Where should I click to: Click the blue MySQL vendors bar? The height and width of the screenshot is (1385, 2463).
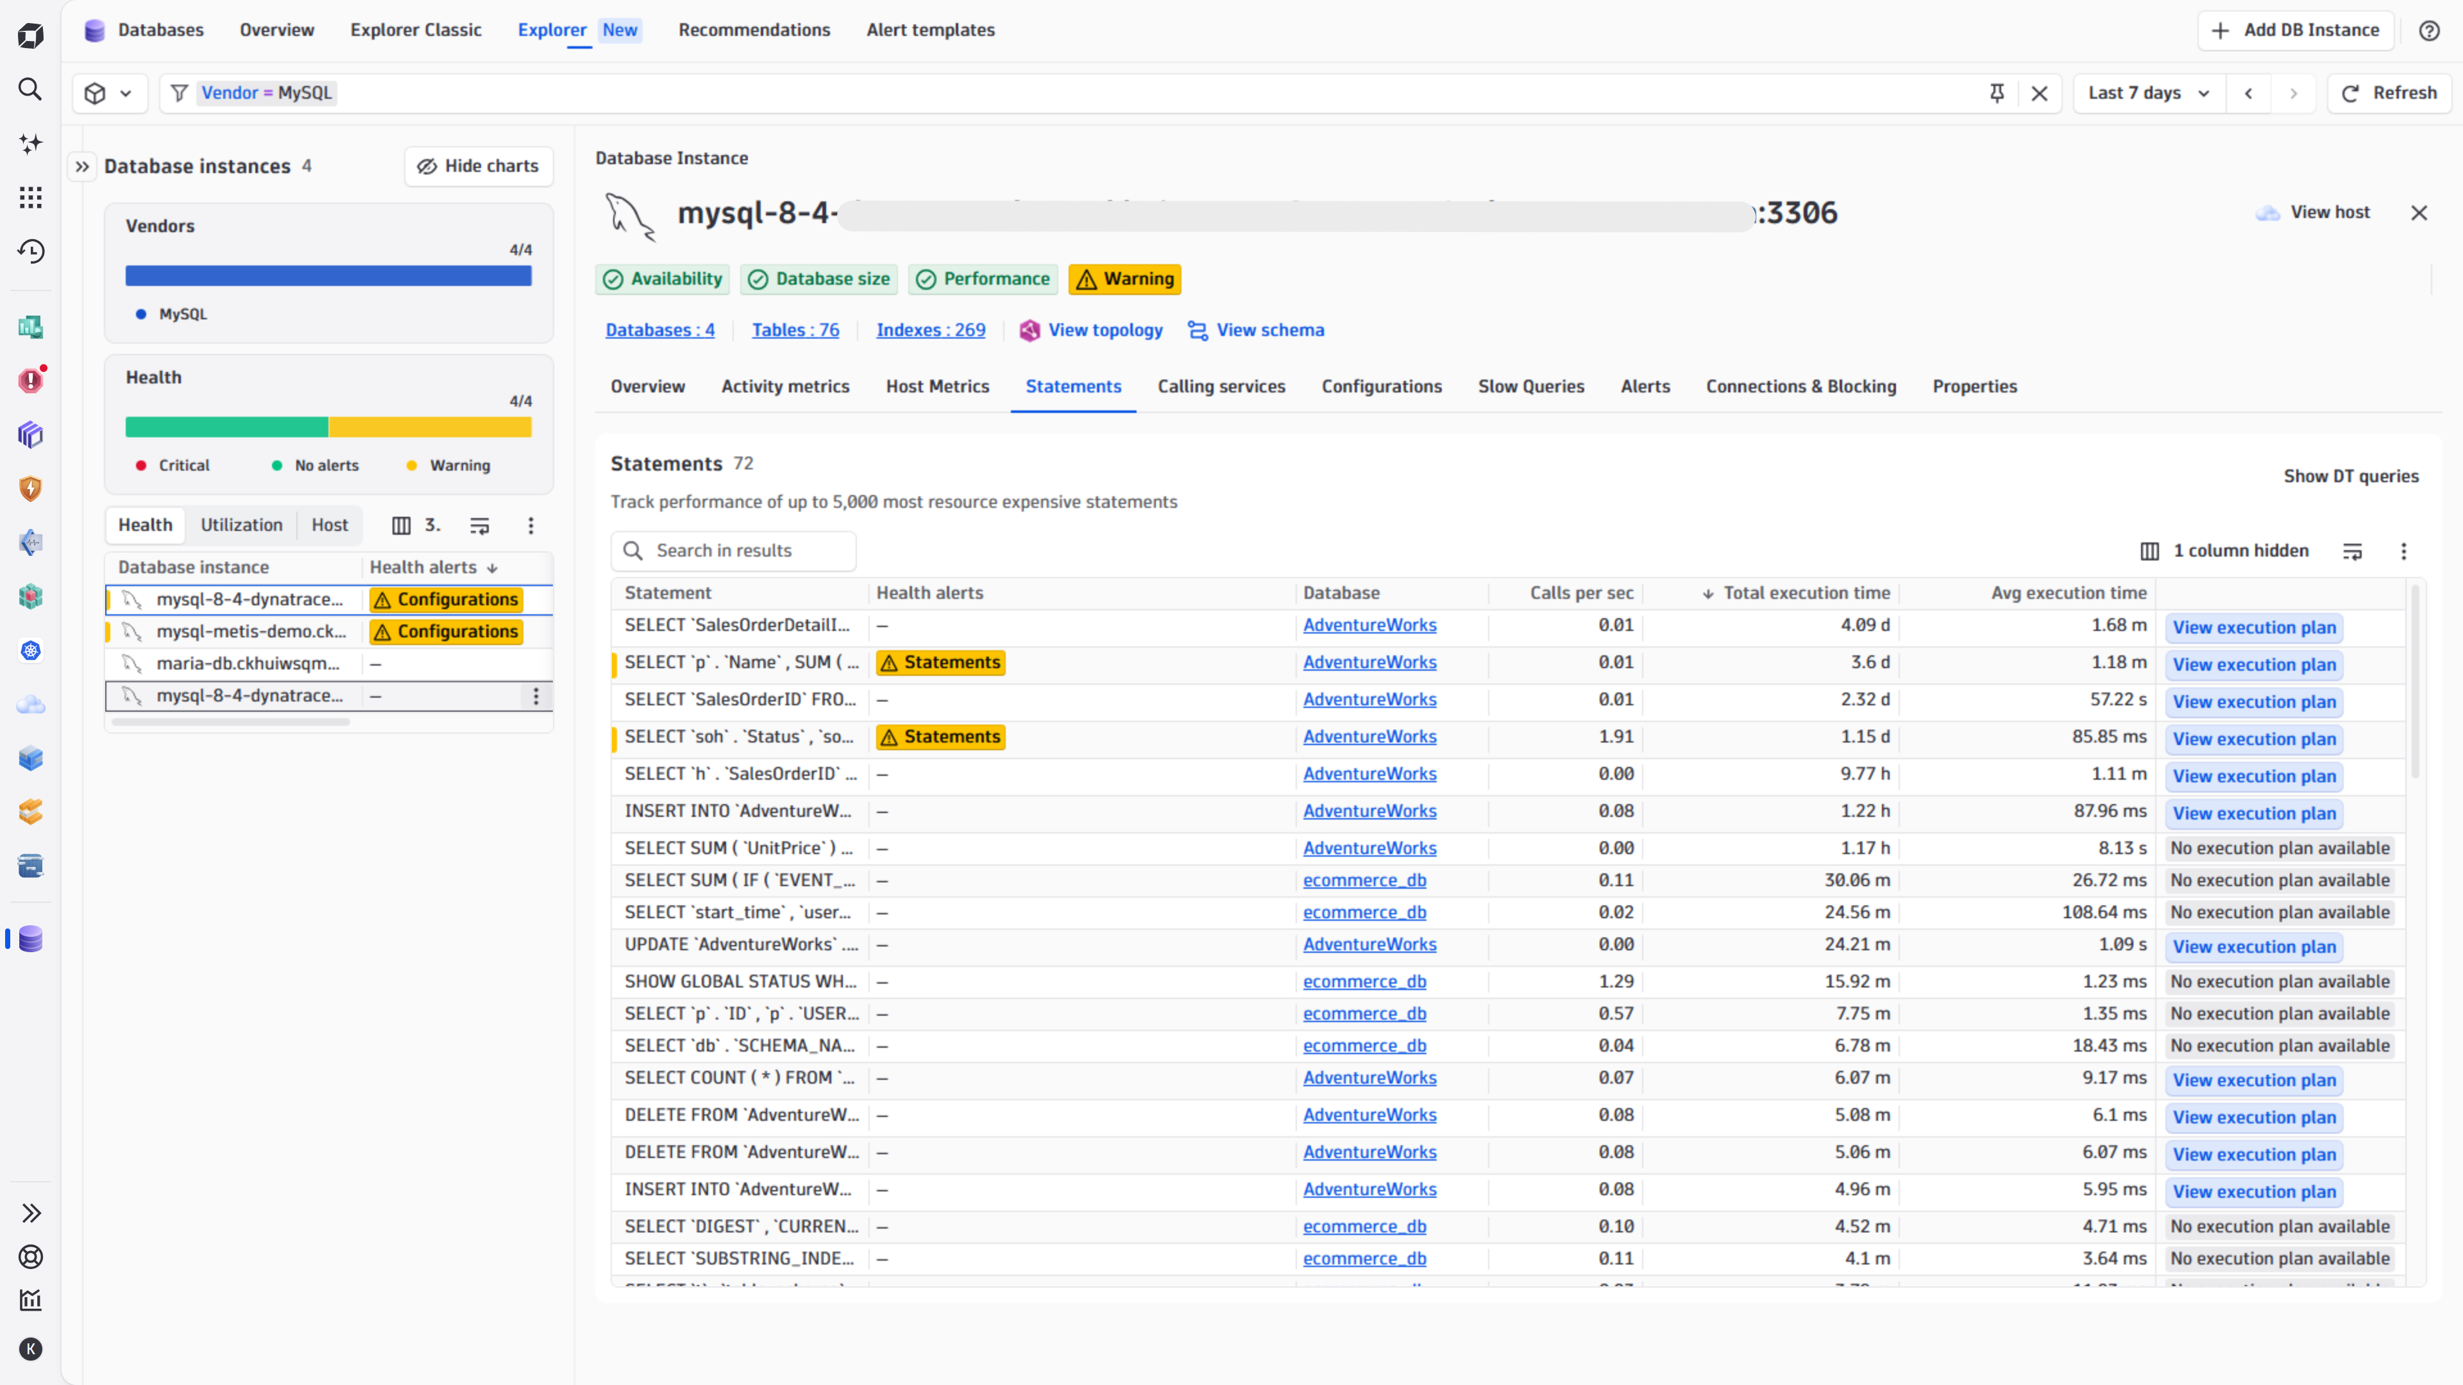tap(328, 276)
